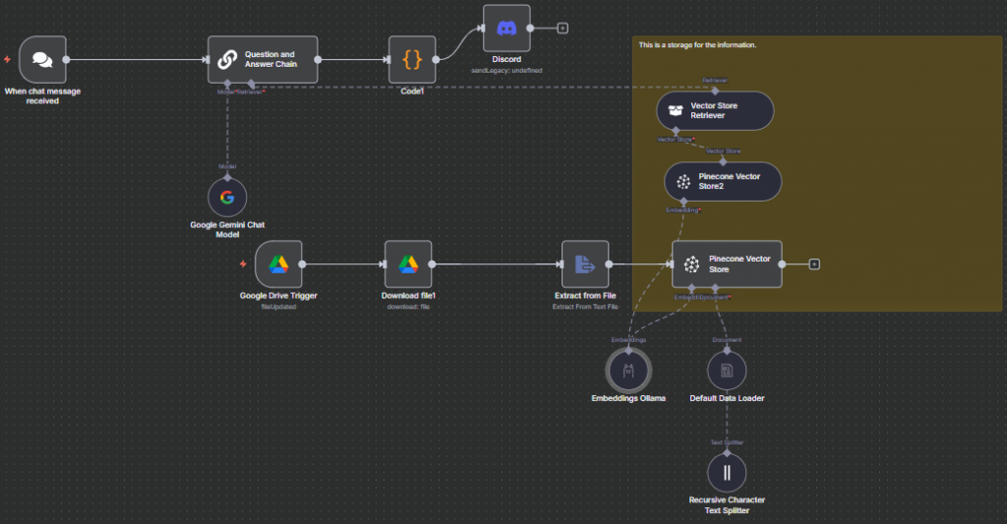The width and height of the screenshot is (1007, 524).
Task: Select the Recursive Character Text Splitter node
Action: coord(727,472)
